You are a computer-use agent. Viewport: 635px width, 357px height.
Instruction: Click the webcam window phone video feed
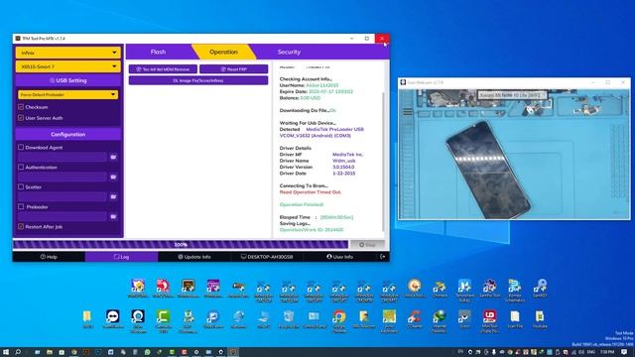[x=514, y=154]
